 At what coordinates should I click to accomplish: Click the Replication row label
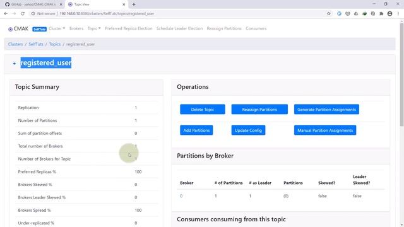coord(28,108)
